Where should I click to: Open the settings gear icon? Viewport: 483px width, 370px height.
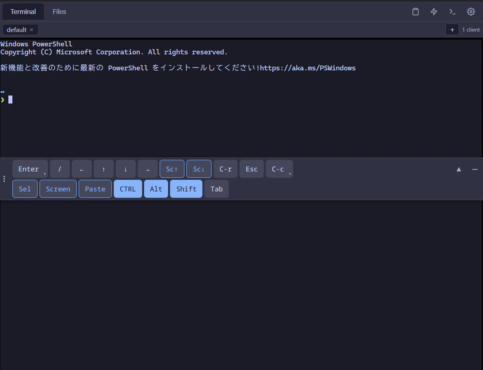click(471, 12)
